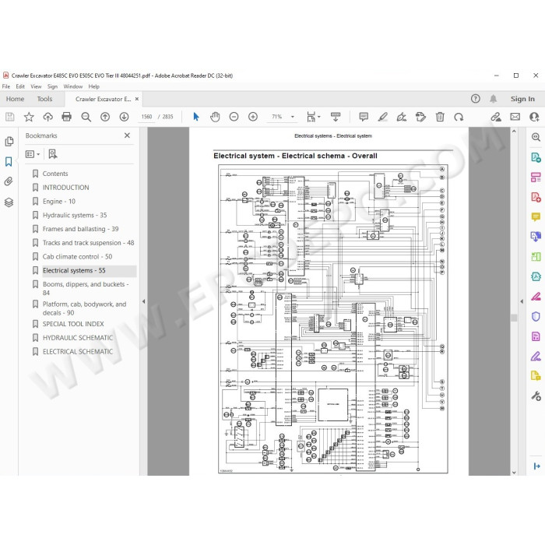Close the Crawler Excavator document tab
The image size is (545, 545).
pyautogui.click(x=137, y=99)
